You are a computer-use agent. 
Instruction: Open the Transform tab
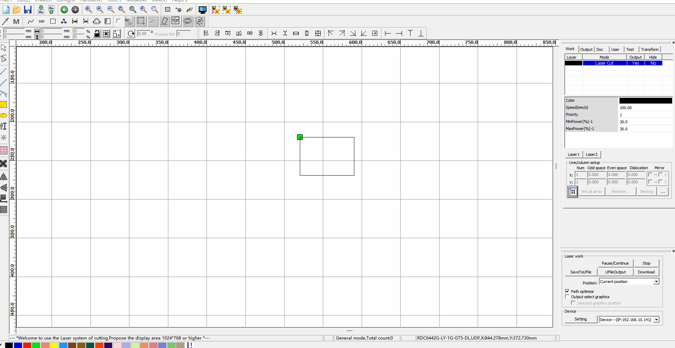click(650, 49)
